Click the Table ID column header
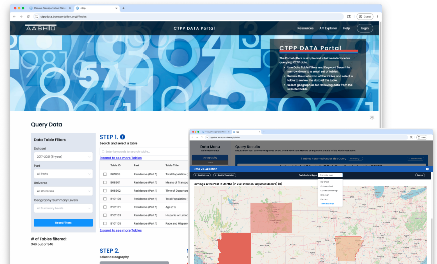Image resolution: width=437 pixels, height=264 pixels. tap(116, 165)
